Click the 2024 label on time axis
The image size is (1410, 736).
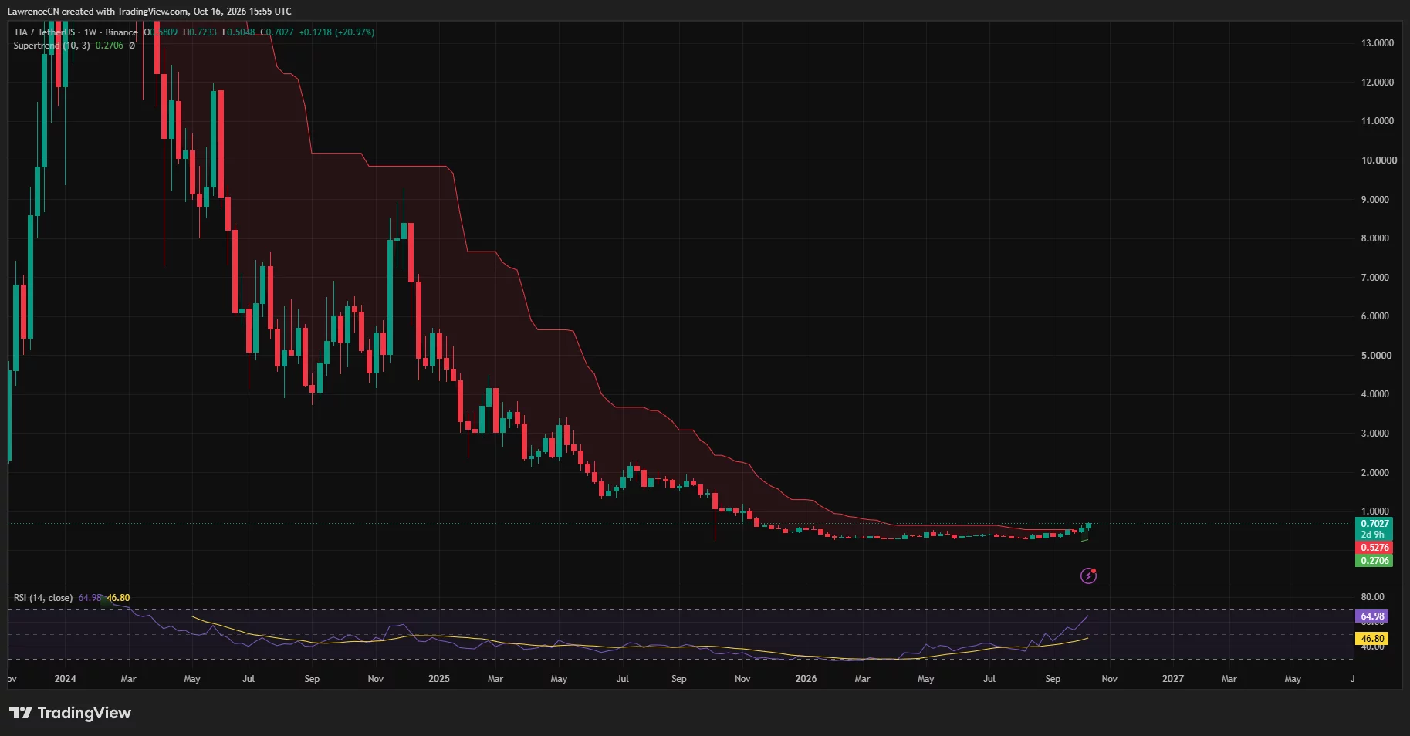pos(66,679)
